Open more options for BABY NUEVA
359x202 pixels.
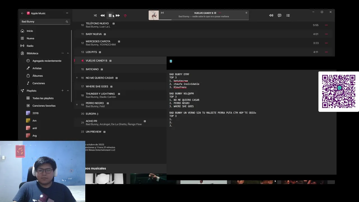[326, 34]
